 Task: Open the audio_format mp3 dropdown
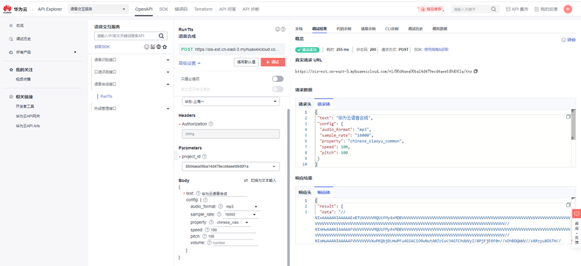242,207
